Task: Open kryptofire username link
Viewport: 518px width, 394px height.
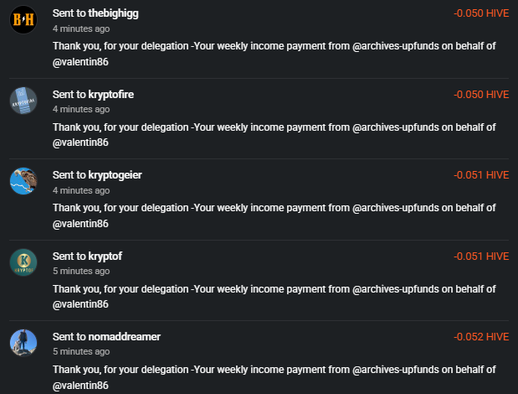Action: (111, 95)
